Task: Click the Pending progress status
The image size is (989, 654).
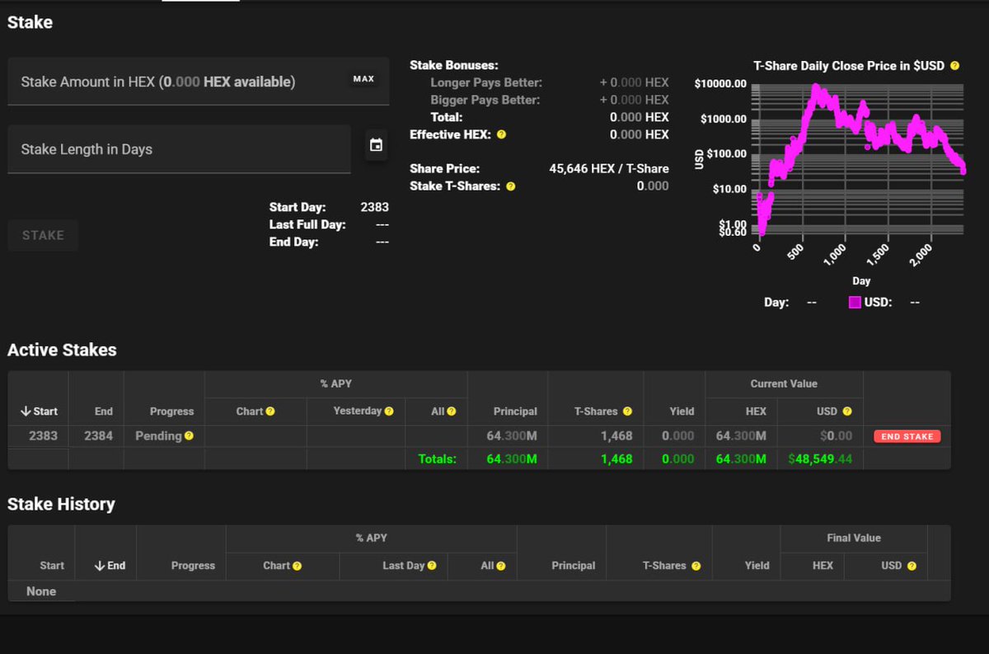Action: (158, 435)
